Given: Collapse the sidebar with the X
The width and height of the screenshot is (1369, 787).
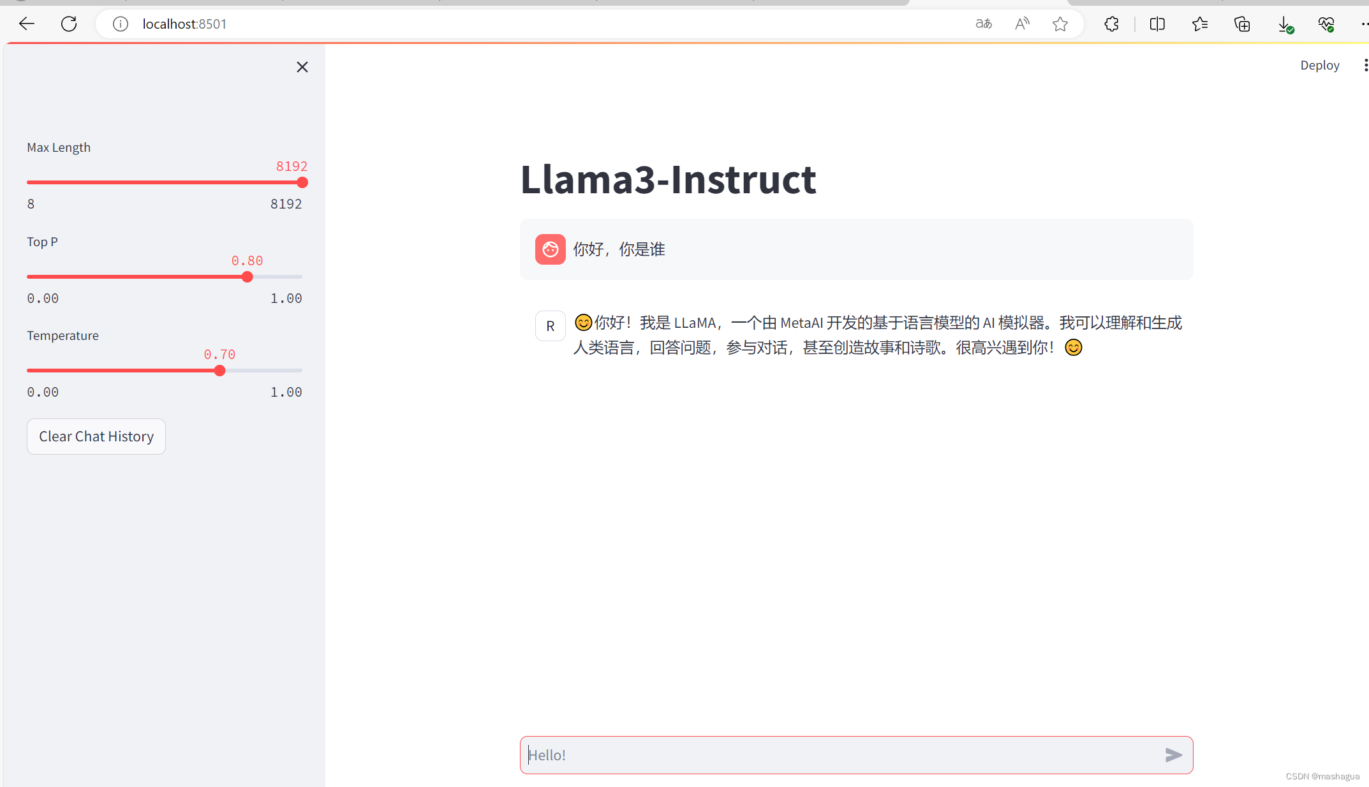Looking at the screenshot, I should tap(302, 66).
